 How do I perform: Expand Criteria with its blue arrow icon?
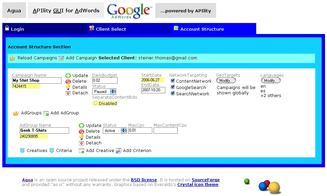52,151
